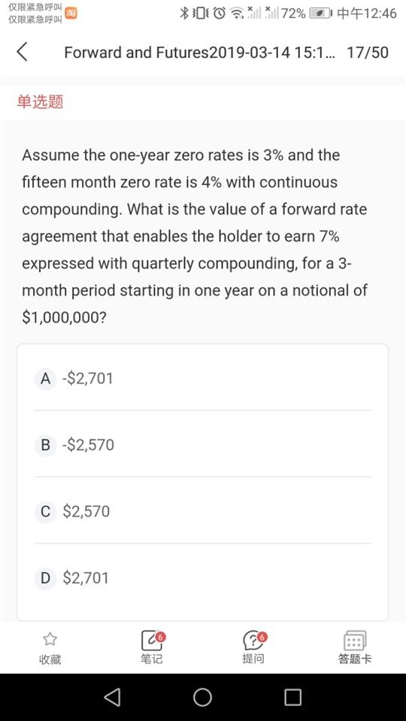The image size is (406, 721).
Task: Open the 收藏 star favorite icon
Action: tap(50, 639)
